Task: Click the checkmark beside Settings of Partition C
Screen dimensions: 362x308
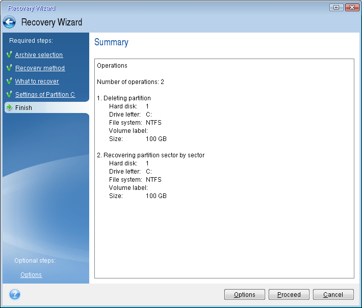Action: click(9, 94)
